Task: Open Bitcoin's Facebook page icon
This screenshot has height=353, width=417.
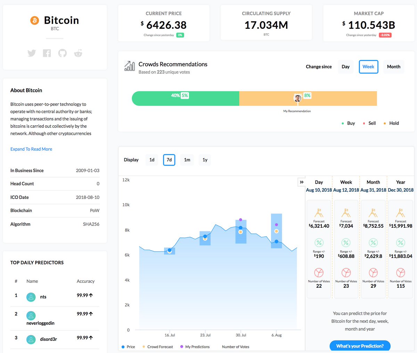Action: [47, 53]
